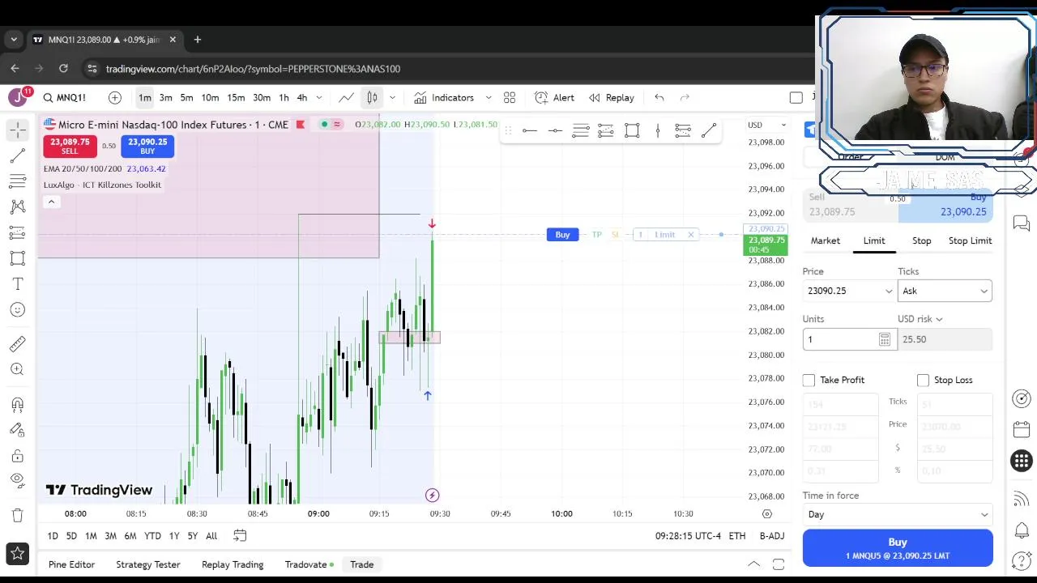Switch to Stop order tab
1037x583 pixels.
(922, 240)
